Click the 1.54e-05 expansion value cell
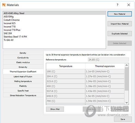The width and height of the screenshot is (135, 123). tap(105, 101)
